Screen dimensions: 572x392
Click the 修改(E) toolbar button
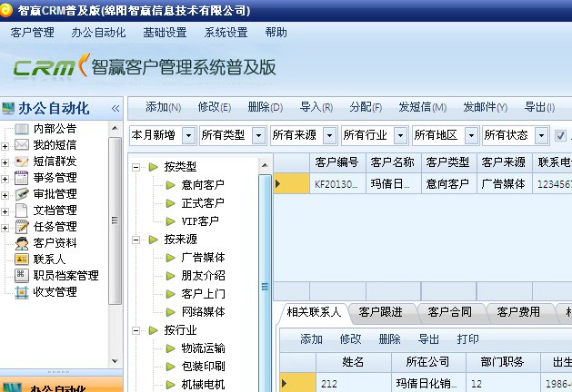[x=214, y=107]
